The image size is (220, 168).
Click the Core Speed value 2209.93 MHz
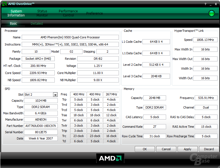(38, 73)
